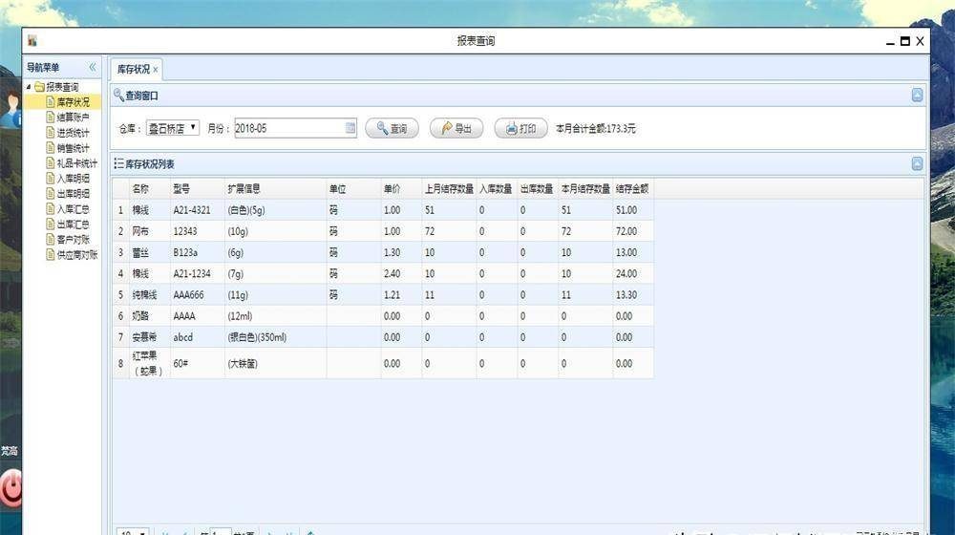The width and height of the screenshot is (955, 535).
Task: Open 入库汇总 report in sidebar
Action: click(x=73, y=208)
